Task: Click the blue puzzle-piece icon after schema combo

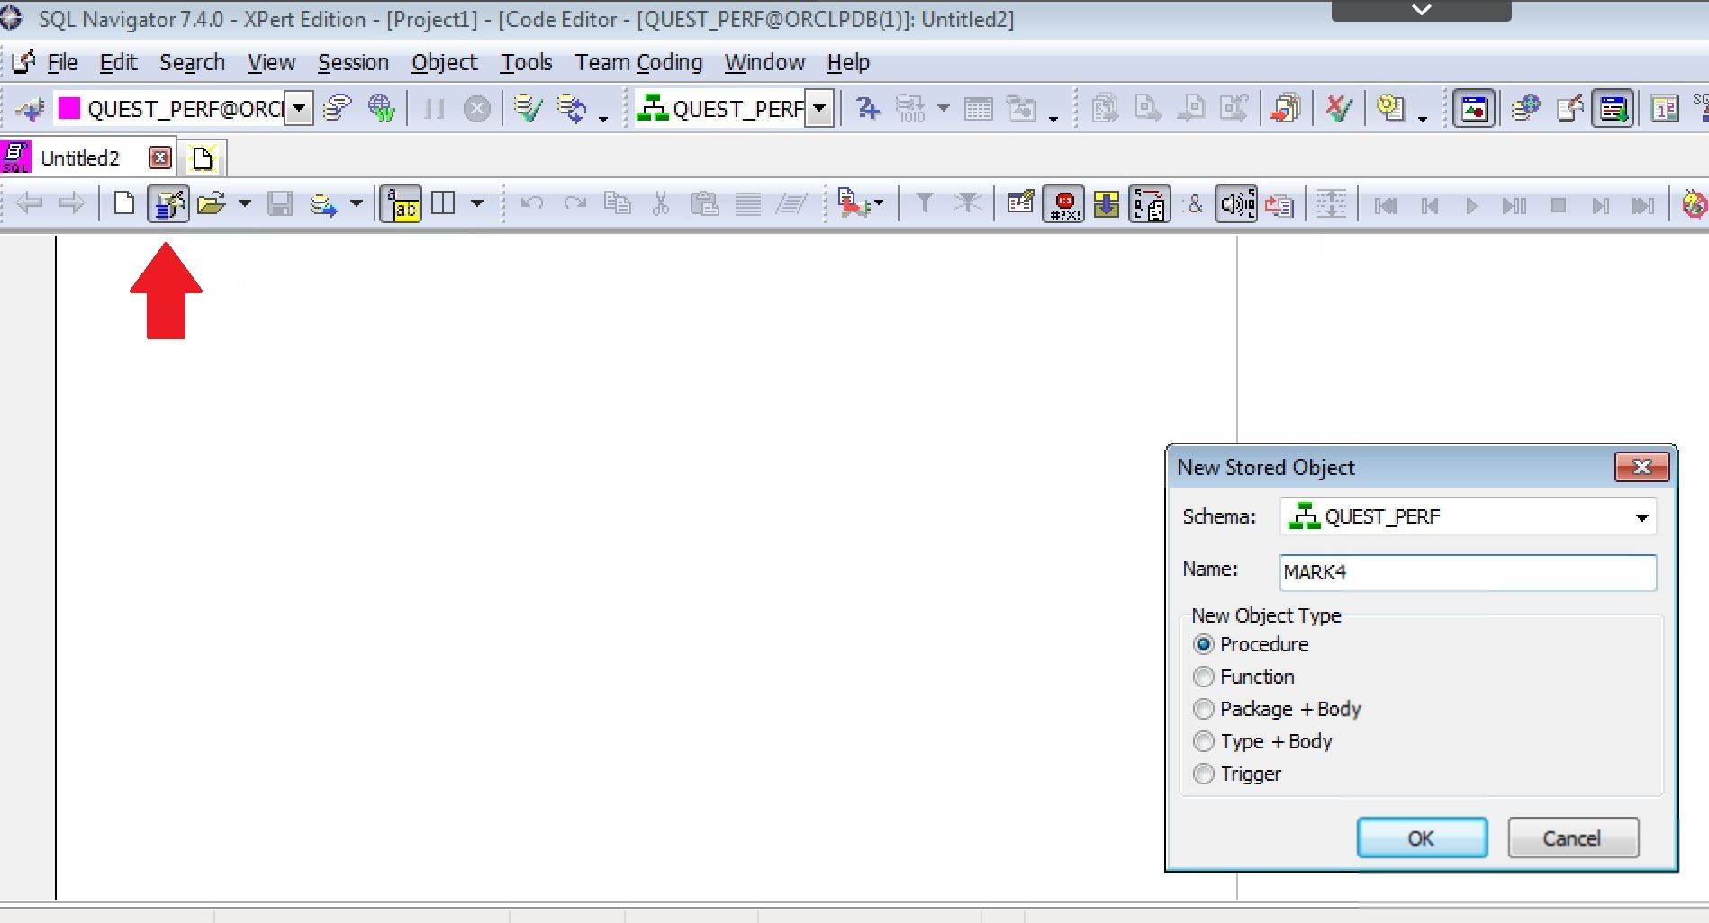Action: (868, 109)
